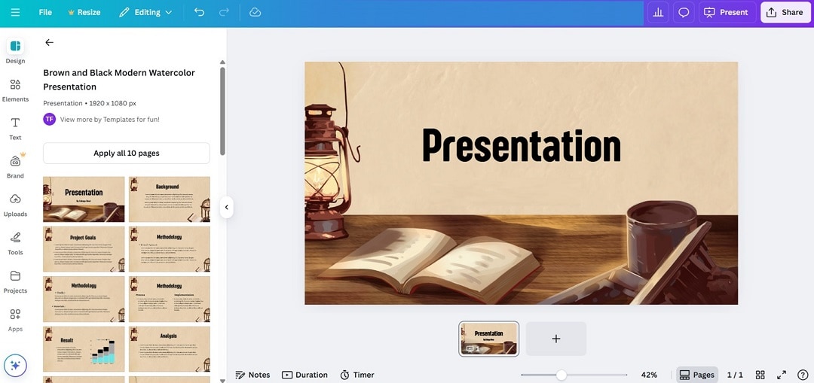Click the template title text
The width and height of the screenshot is (814, 383).
click(x=119, y=80)
